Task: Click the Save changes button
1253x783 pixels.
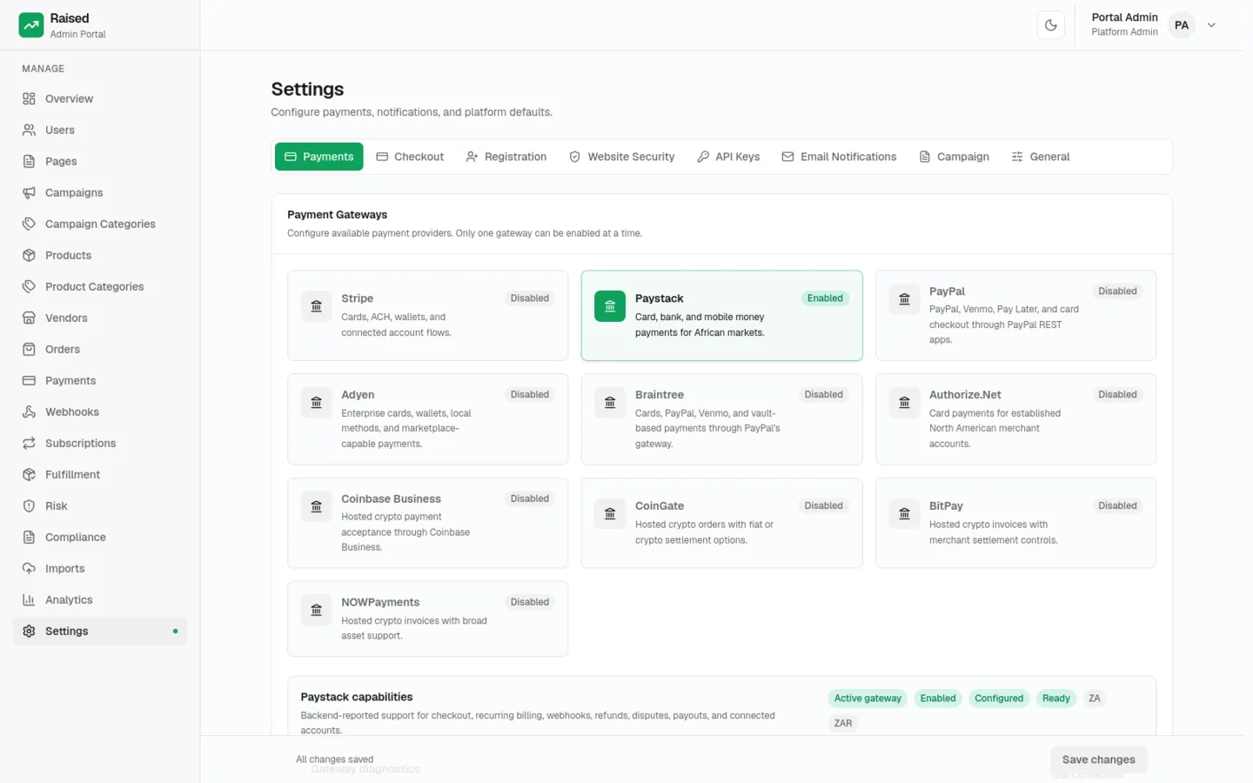Action: (x=1099, y=760)
